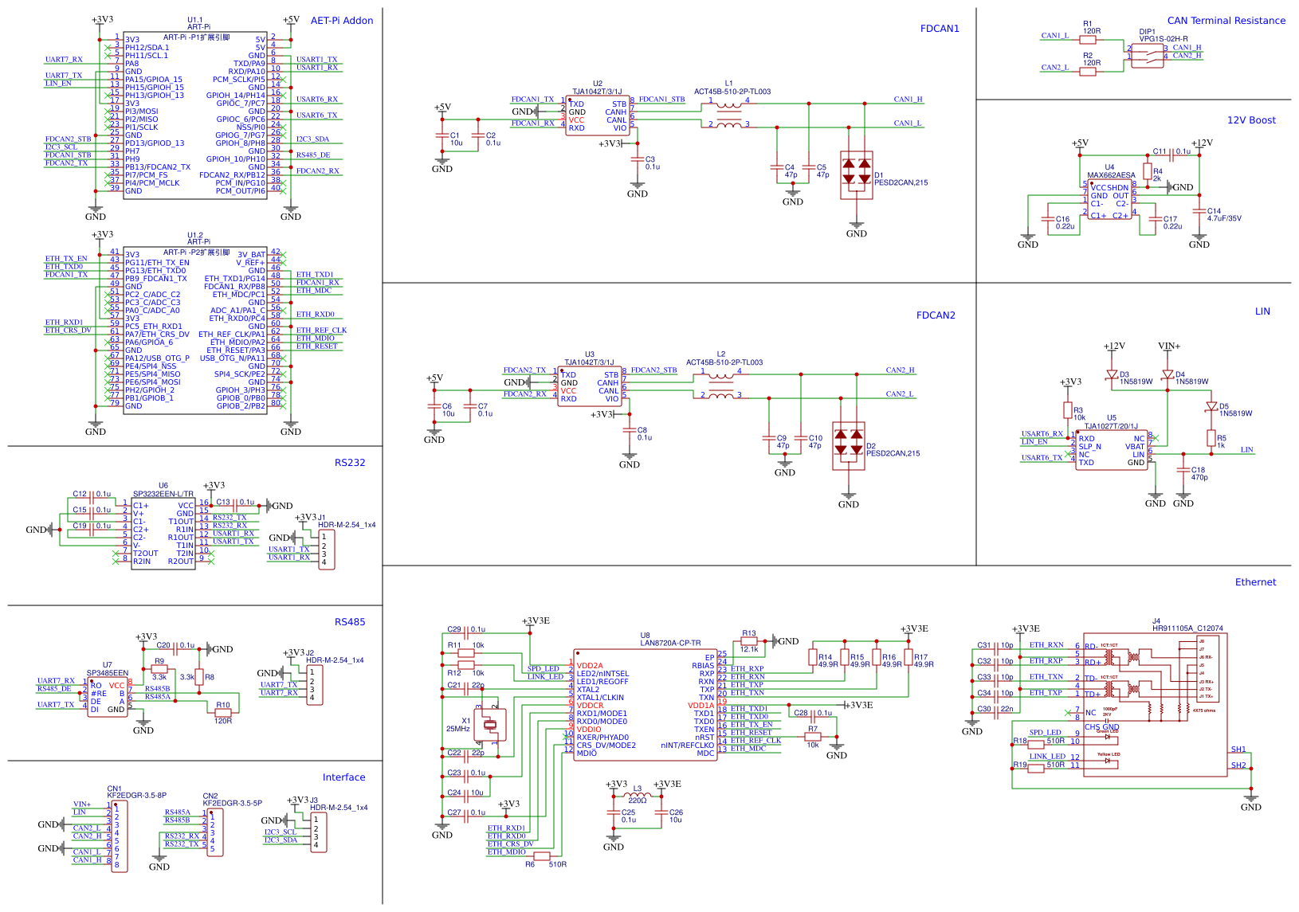Viewport: 1299px width, 912px height.
Task: Select the D1 PESD2CAN diode symbol
Action: coord(856,175)
